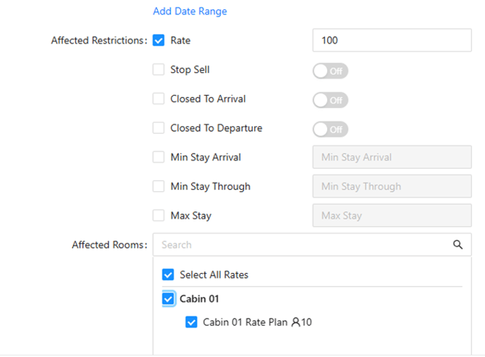Focus the Affected Rooms search box
Image resolution: width=485 pixels, height=357 pixels.
(x=304, y=245)
